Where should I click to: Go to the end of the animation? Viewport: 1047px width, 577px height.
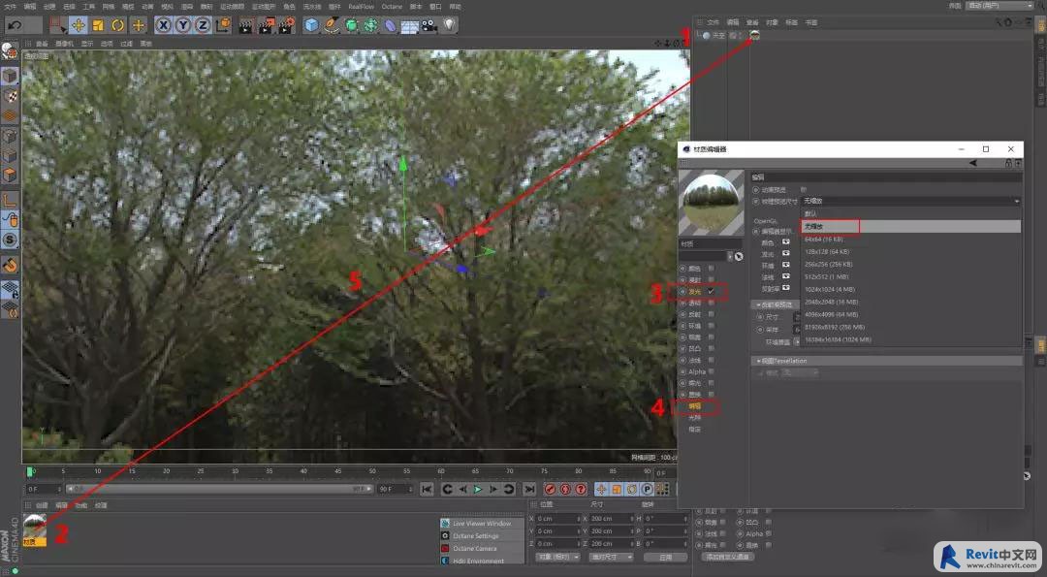pyautogui.click(x=529, y=490)
